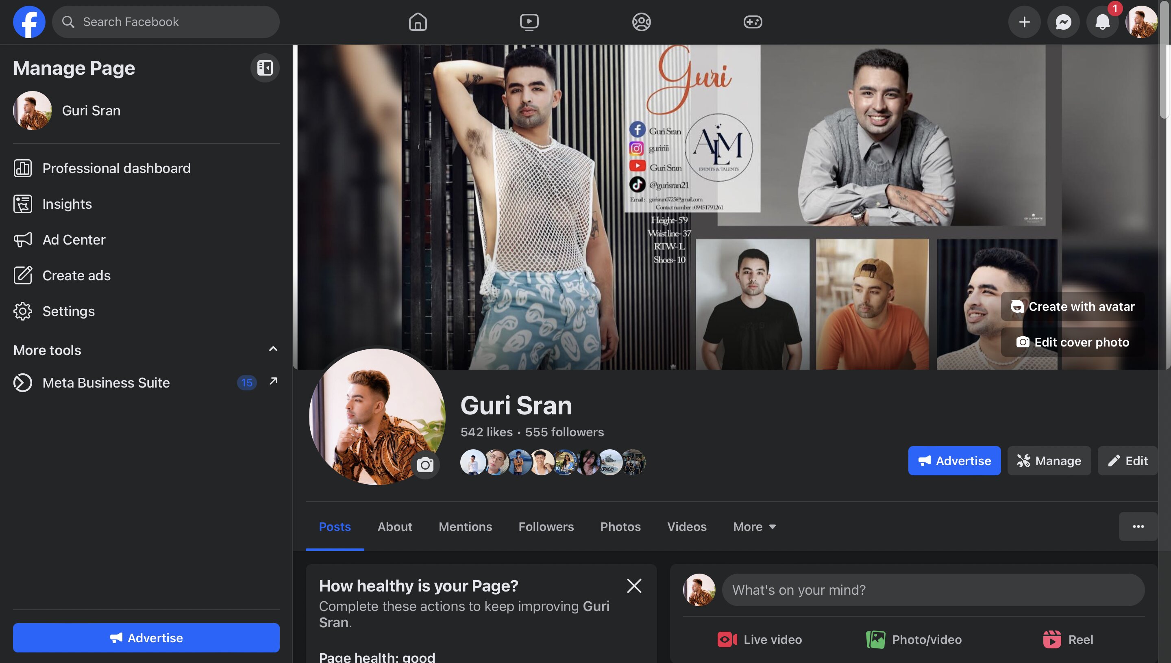Open the account profile picture menu
The width and height of the screenshot is (1171, 663).
(x=1141, y=22)
